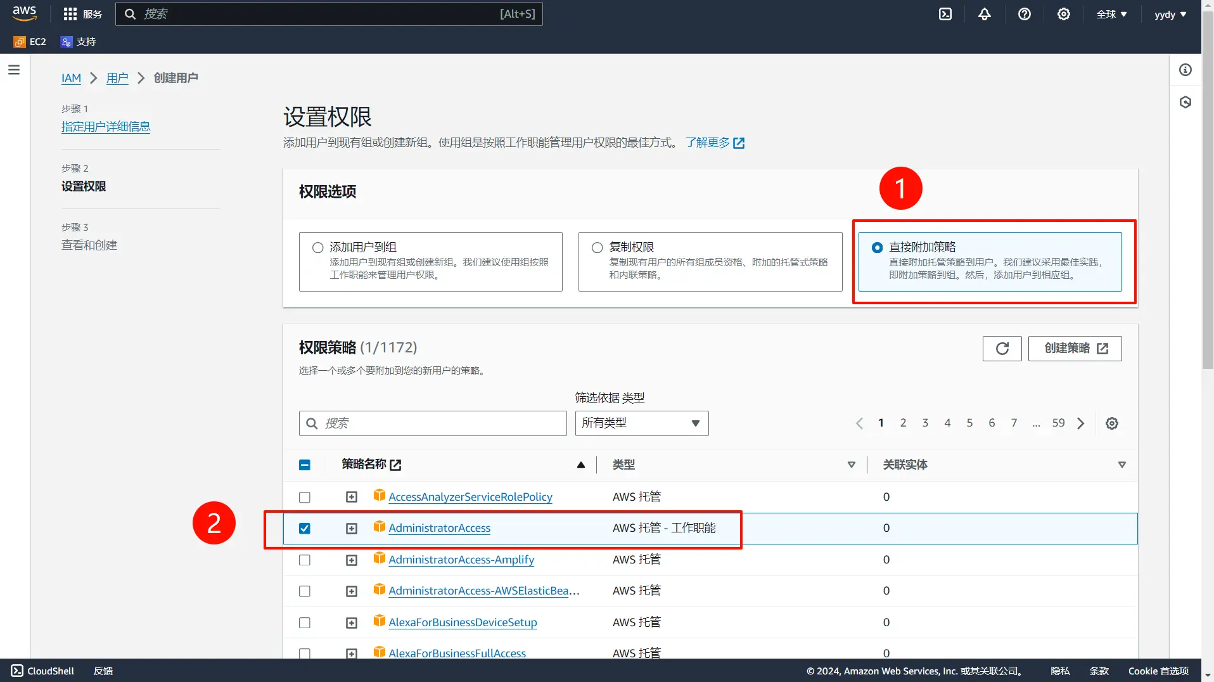Expand AccessAnalyzerServiceRolePolicy row details

(x=352, y=498)
